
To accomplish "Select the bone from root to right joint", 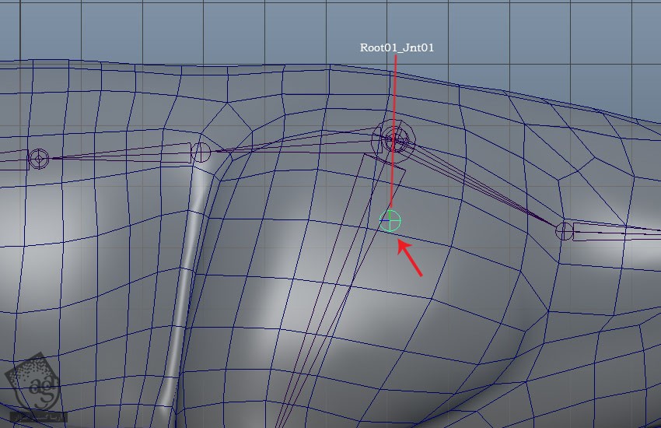I will point(482,188).
